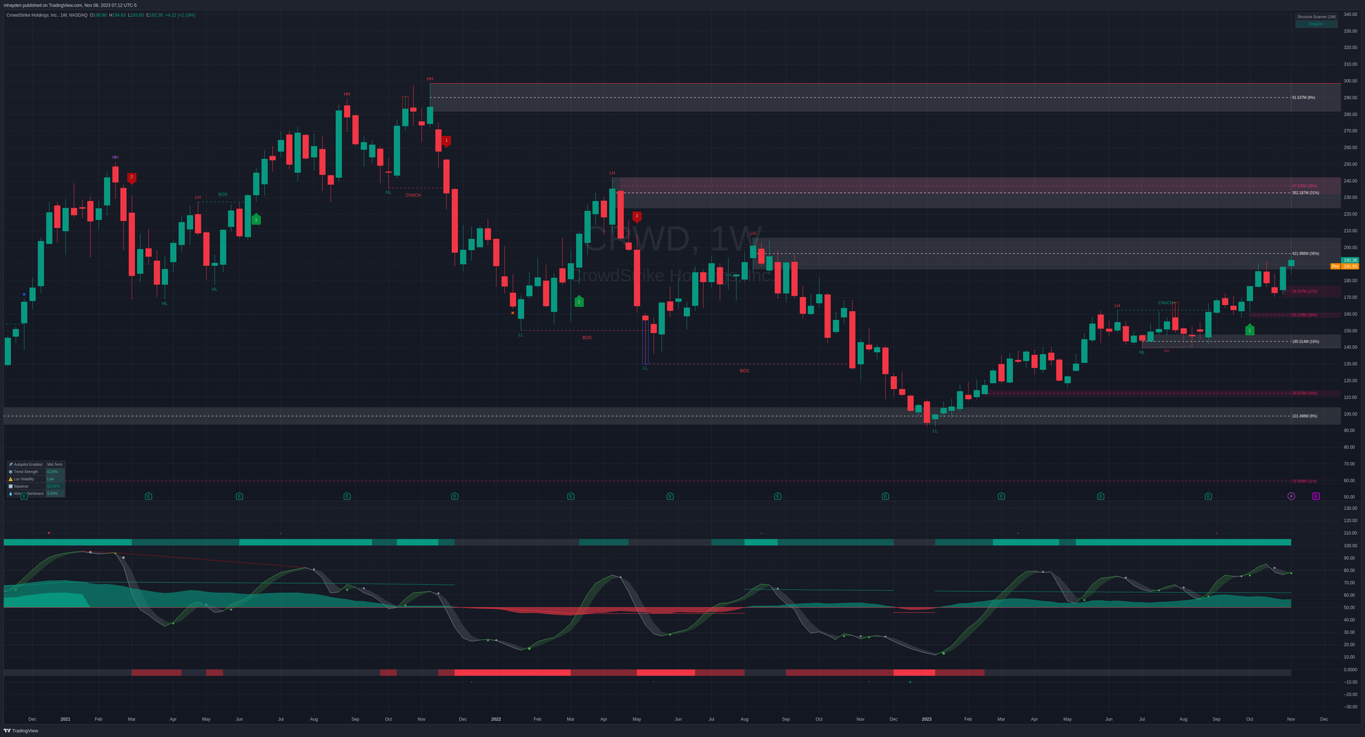
Task: Open the earnings marker at June 2021
Action: pos(240,496)
